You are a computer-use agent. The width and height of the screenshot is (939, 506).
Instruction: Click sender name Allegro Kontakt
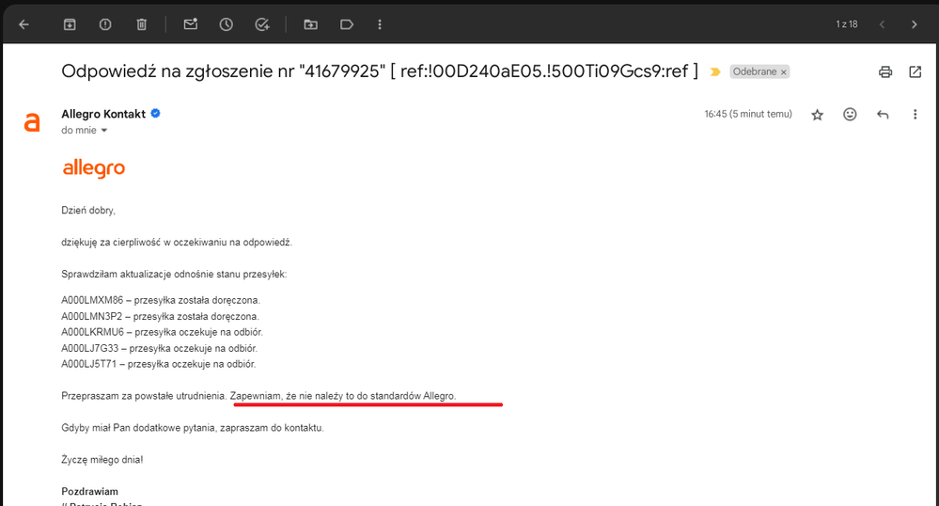point(103,114)
